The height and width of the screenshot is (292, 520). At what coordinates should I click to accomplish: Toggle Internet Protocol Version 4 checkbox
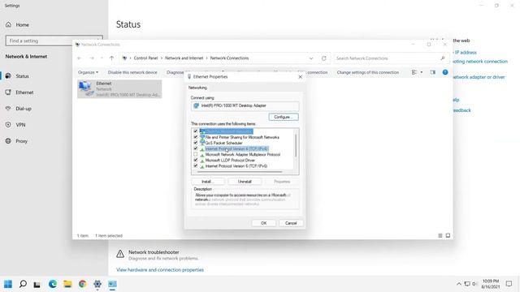point(196,148)
